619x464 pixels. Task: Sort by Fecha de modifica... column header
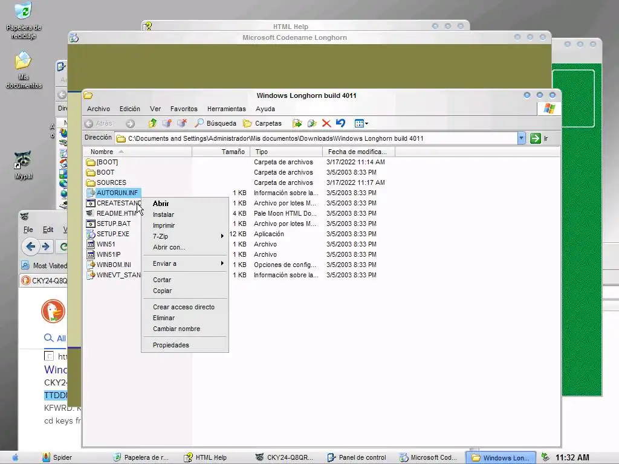tap(359, 152)
